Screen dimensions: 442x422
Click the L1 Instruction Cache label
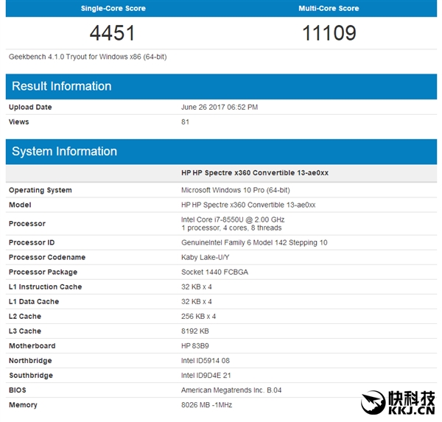(45, 286)
